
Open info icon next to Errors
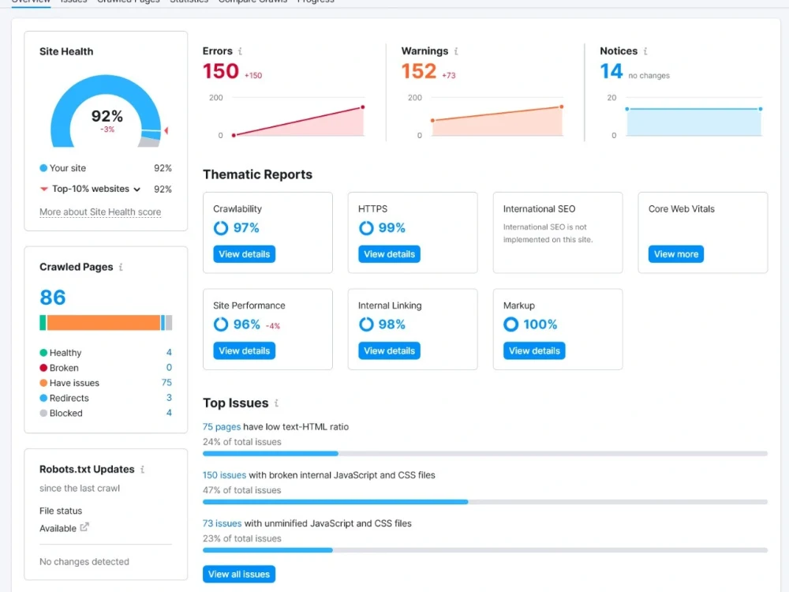(x=240, y=51)
